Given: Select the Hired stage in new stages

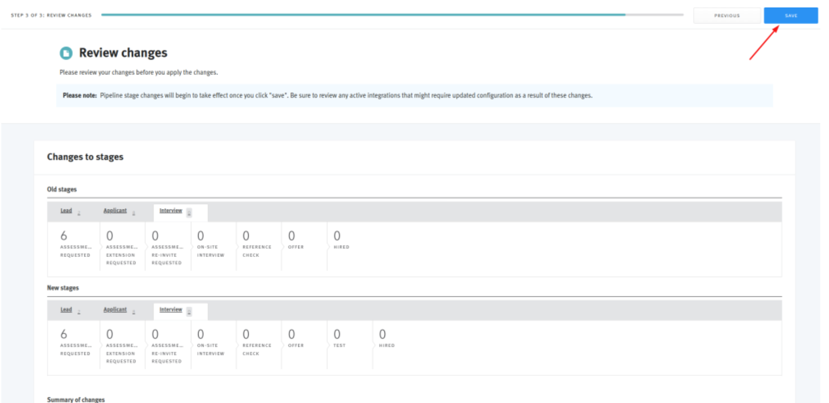Looking at the screenshot, I should click(387, 345).
